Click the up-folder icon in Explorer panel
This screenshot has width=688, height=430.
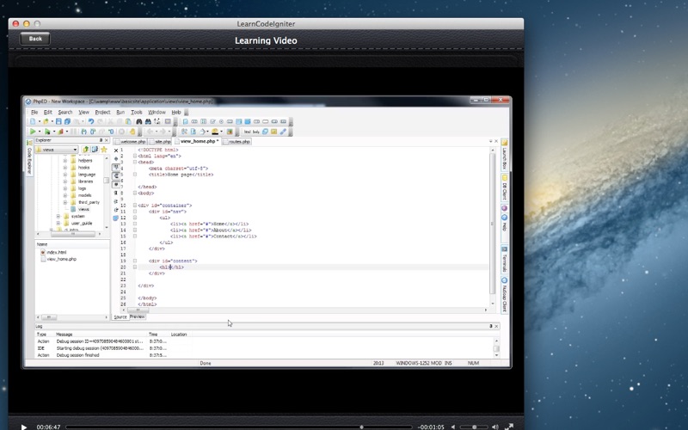(x=85, y=150)
